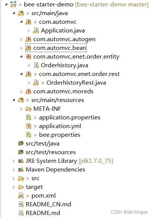Click the application.properties file icon
Screen dimensions: 153x218
(x=29, y=118)
